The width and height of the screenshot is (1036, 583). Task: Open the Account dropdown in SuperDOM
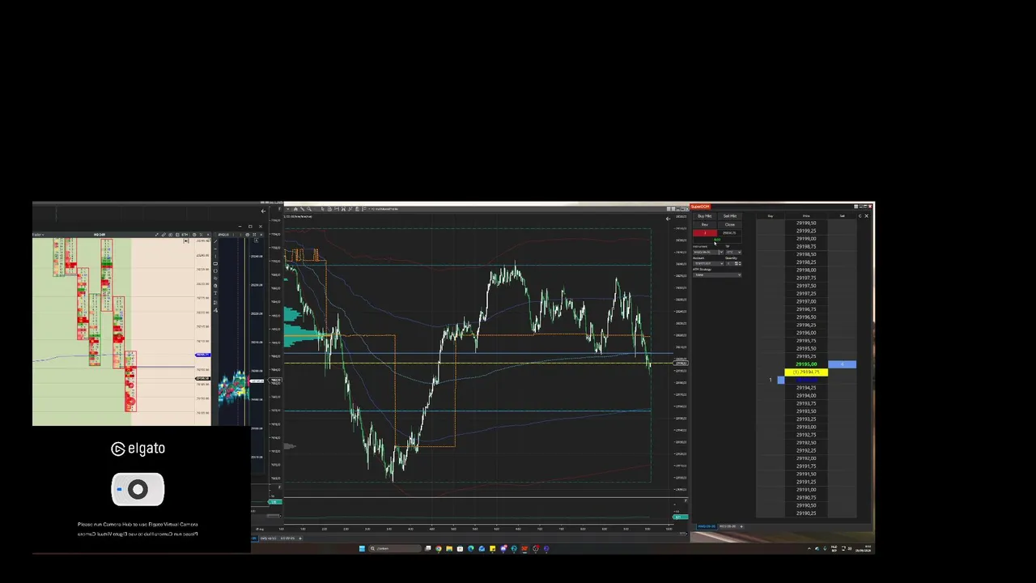click(x=708, y=264)
